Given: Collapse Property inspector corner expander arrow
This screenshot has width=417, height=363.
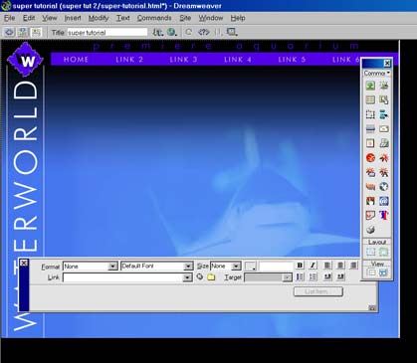Looking at the screenshot, I should pyautogui.click(x=372, y=308).
